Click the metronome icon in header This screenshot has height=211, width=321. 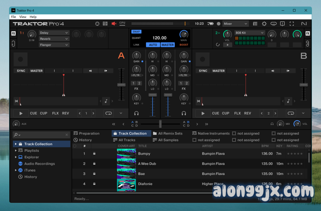pyautogui.click(x=97, y=24)
